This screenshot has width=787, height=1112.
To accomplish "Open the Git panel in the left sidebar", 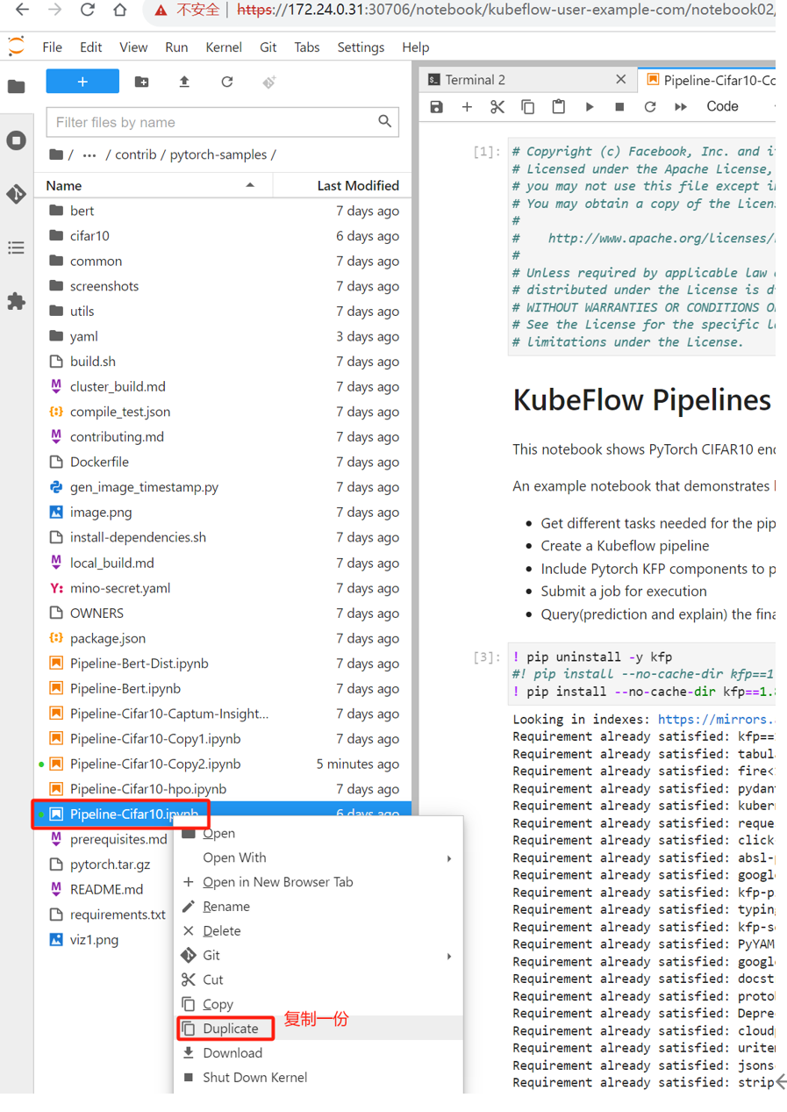I will [17, 194].
